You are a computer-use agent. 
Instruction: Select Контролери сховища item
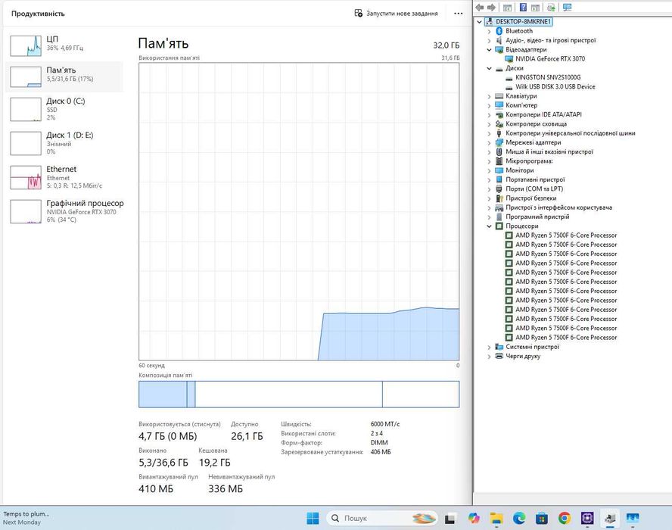[x=536, y=124]
